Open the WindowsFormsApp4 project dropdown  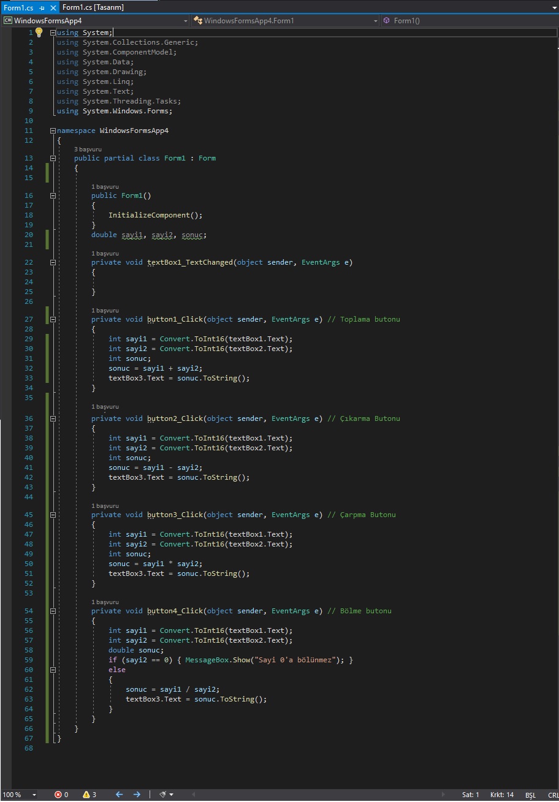96,21
